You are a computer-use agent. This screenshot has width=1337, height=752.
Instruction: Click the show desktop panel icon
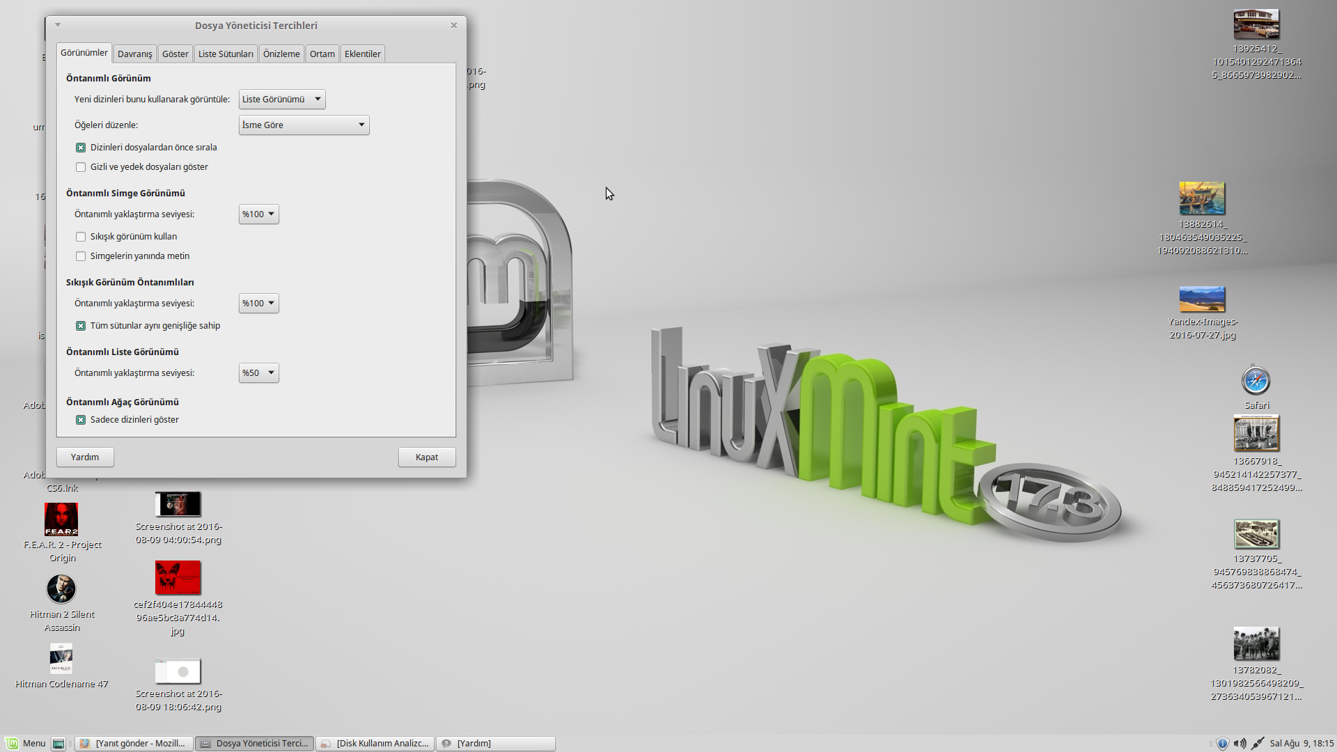(58, 744)
